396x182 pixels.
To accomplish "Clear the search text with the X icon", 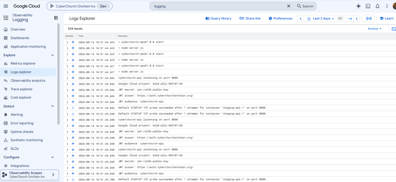I will [289, 6].
